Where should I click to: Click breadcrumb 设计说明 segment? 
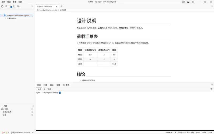tap(63, 10)
